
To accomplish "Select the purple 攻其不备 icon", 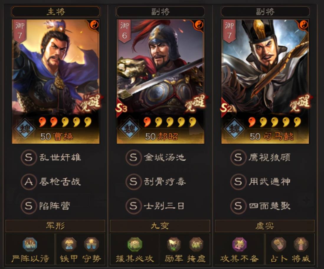I will (240, 245).
